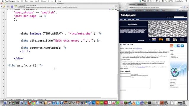Screen dimensions: 189x106
Task: Open the Other Bookmarks folder
Action: 182,10
